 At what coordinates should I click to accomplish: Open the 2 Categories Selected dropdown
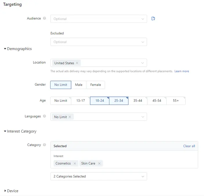99,176
